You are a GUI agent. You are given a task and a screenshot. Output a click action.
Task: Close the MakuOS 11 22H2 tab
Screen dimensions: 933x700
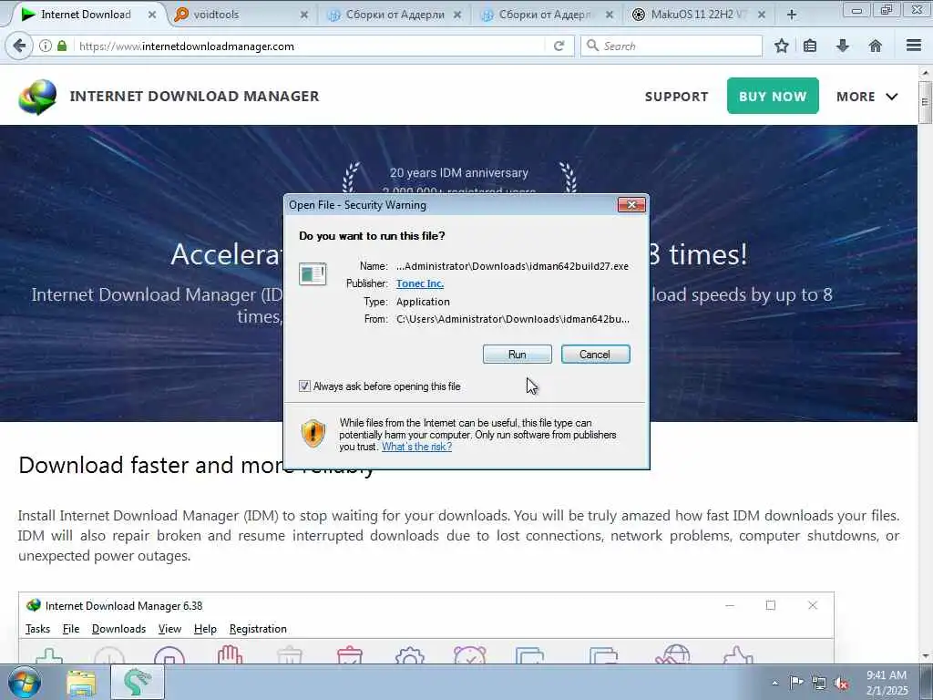pyautogui.click(x=762, y=15)
